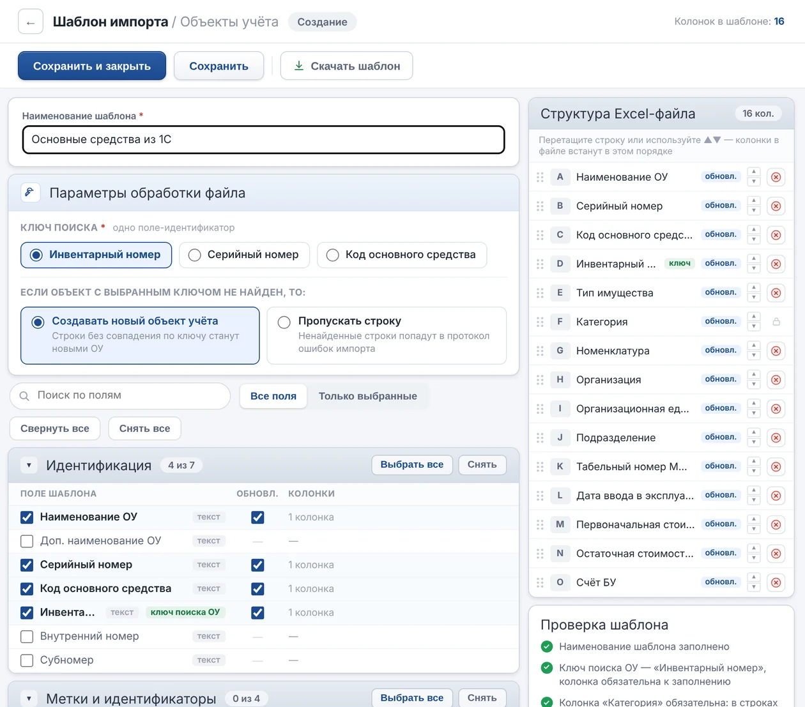Image resolution: width=805 pixels, height=707 pixels.
Task: Delete the Первоначальная стоимость column M row
Action: (776, 524)
